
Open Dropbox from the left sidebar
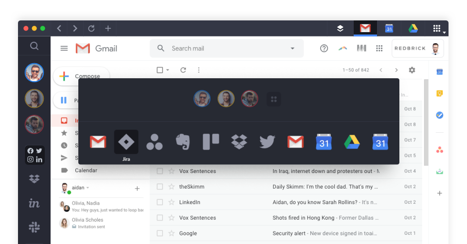click(x=34, y=178)
